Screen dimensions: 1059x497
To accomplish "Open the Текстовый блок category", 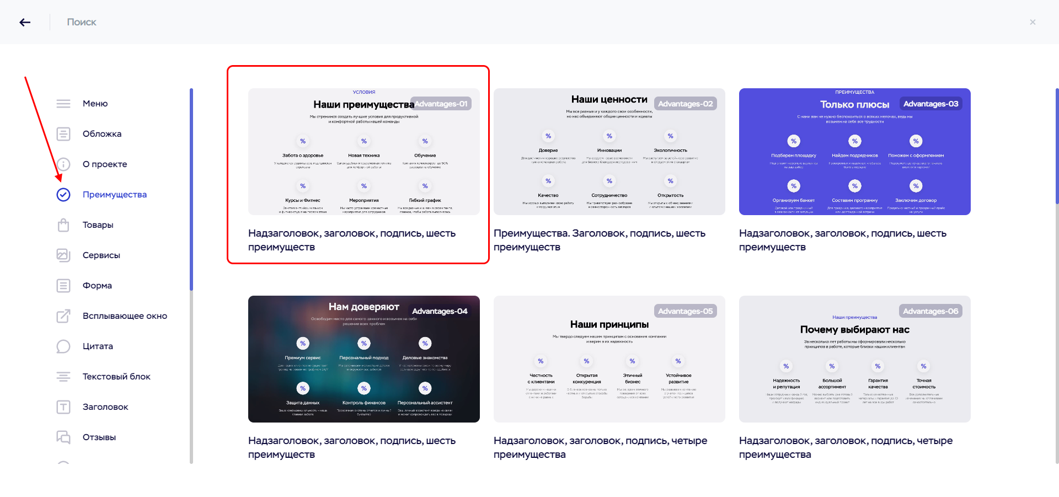I will tap(116, 377).
